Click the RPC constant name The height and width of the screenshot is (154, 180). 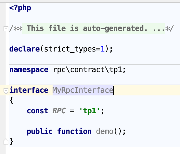click(x=59, y=111)
